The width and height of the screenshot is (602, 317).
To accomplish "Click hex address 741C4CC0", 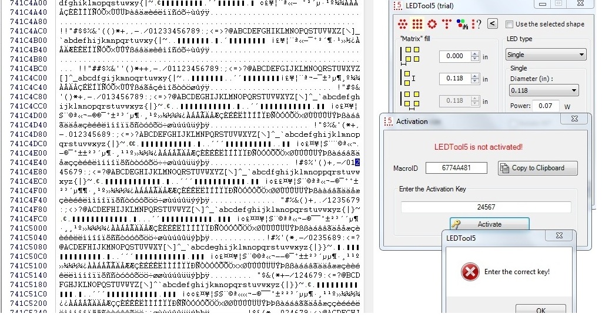I will pos(29,106).
